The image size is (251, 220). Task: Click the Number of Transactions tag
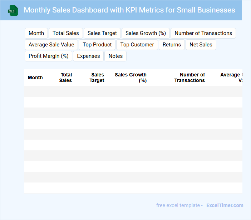[203, 33]
